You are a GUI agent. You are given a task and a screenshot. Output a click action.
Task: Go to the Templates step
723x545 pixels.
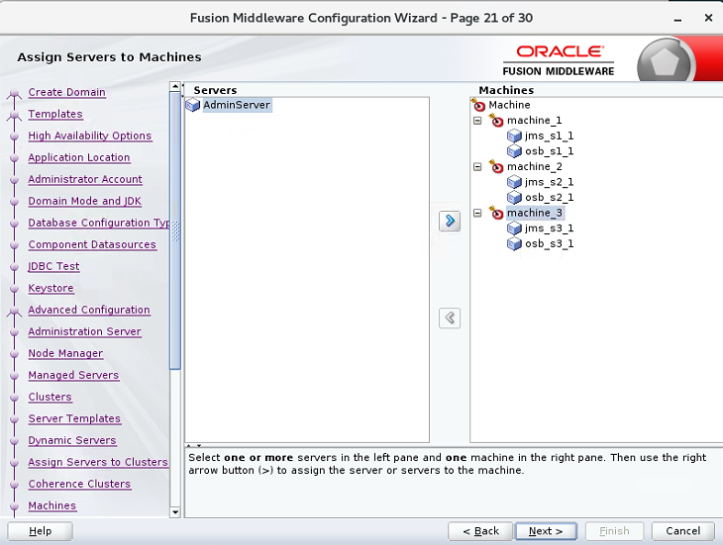pos(55,114)
